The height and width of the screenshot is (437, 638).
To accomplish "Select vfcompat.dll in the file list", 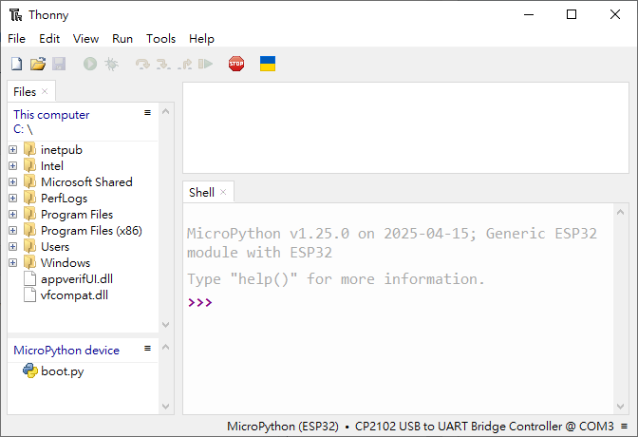I will click(x=74, y=294).
